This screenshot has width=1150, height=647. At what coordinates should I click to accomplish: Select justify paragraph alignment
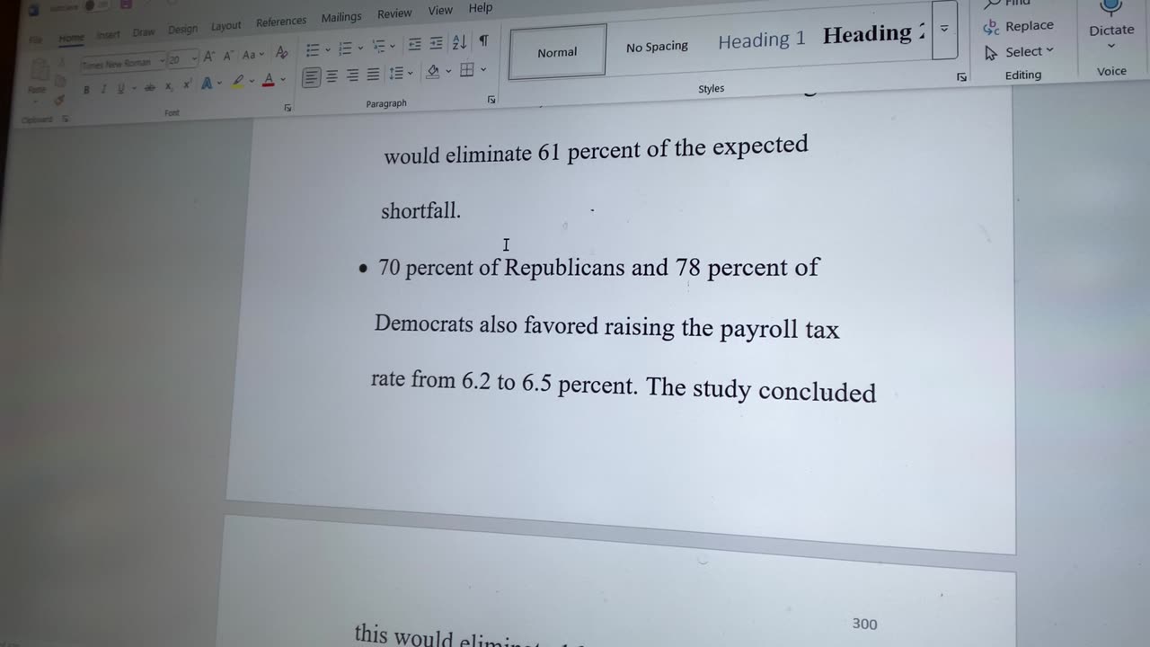coord(373,75)
